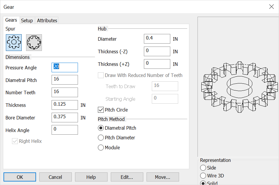Select the internal gear type icon

[x=34, y=42]
